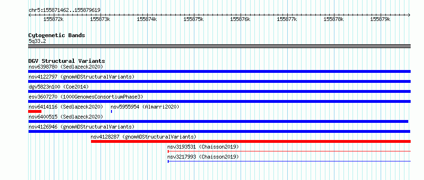
Task: Open the nsv5955954 (Almarri2020) label
Action: point(145,107)
